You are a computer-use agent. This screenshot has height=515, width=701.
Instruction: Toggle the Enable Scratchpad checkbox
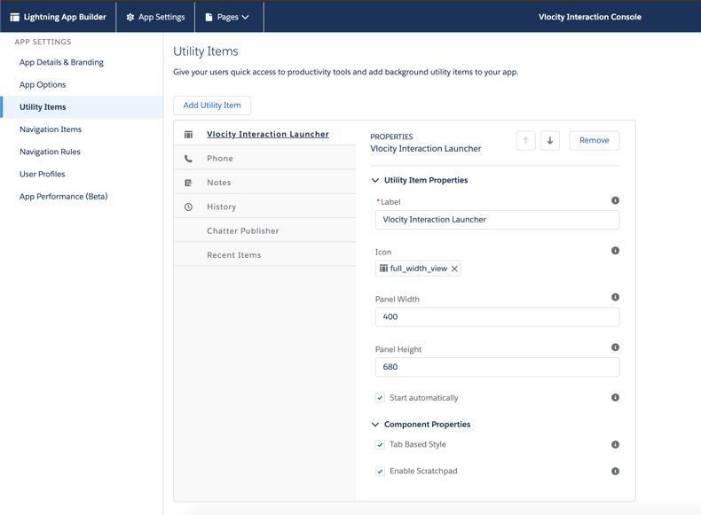click(x=380, y=472)
